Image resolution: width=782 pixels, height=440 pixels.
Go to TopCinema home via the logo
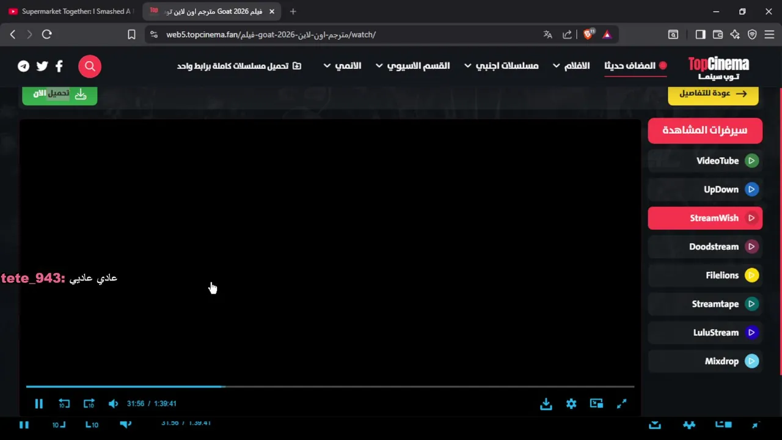(718, 67)
